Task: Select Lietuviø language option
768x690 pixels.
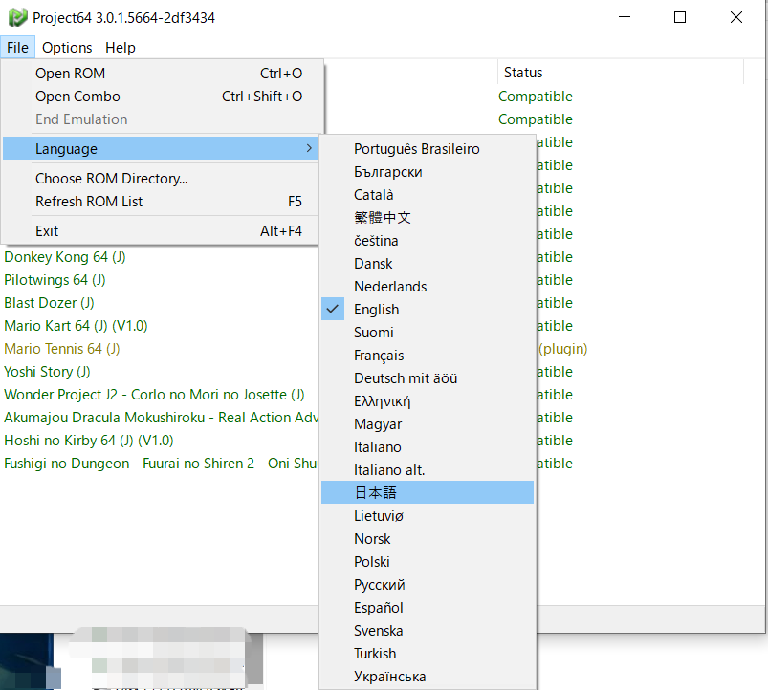Action: tap(428, 516)
